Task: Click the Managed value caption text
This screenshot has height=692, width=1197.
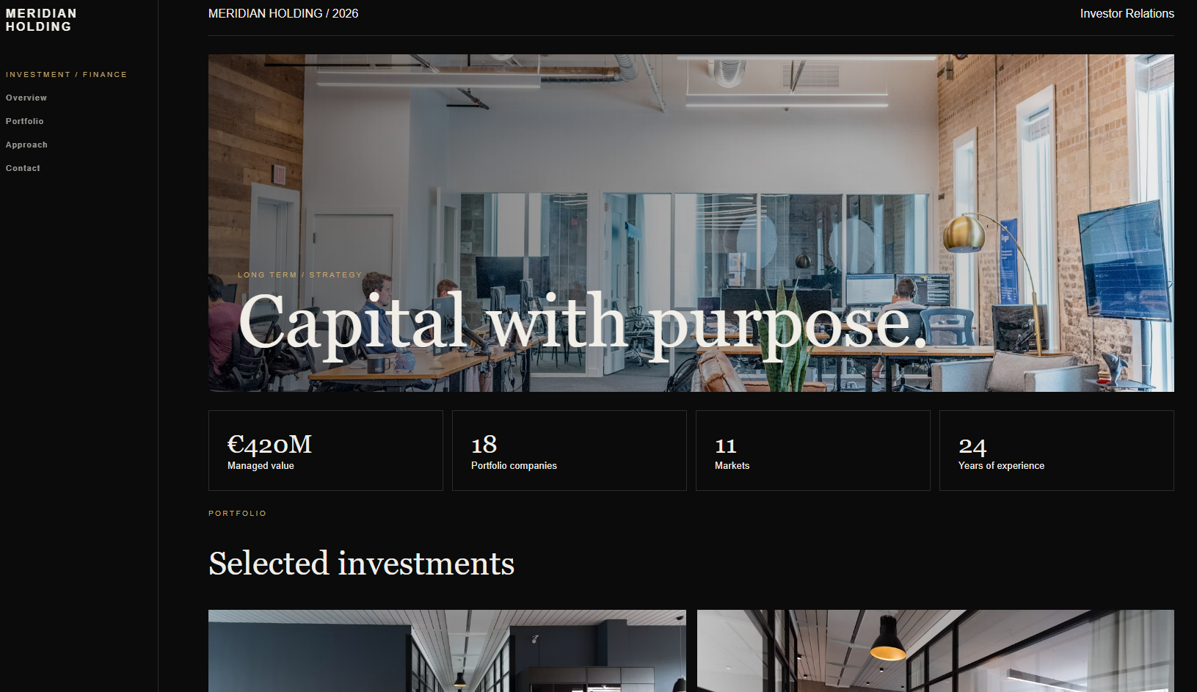Action: 261,465
